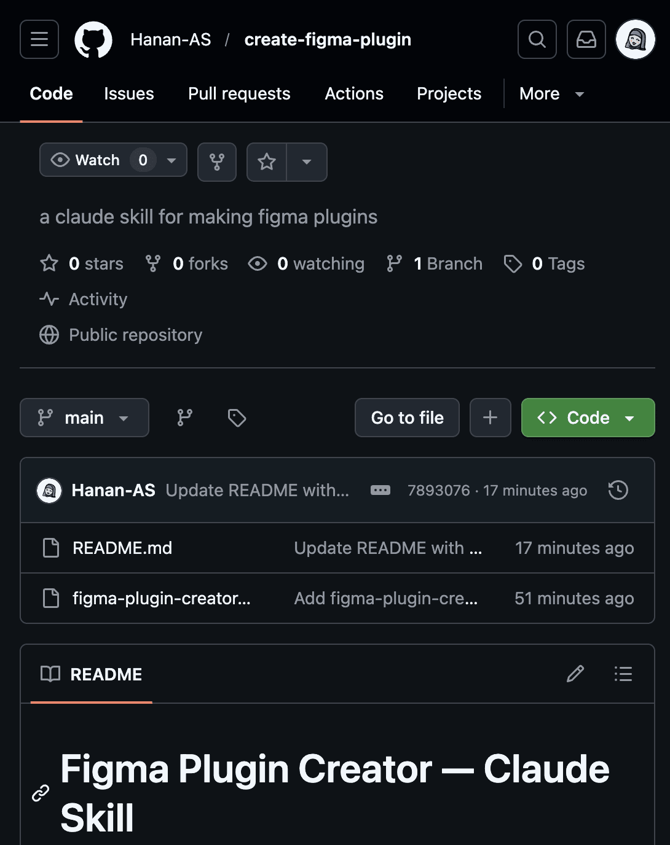
Task: Open commit hash 7893076
Action: [x=439, y=491]
